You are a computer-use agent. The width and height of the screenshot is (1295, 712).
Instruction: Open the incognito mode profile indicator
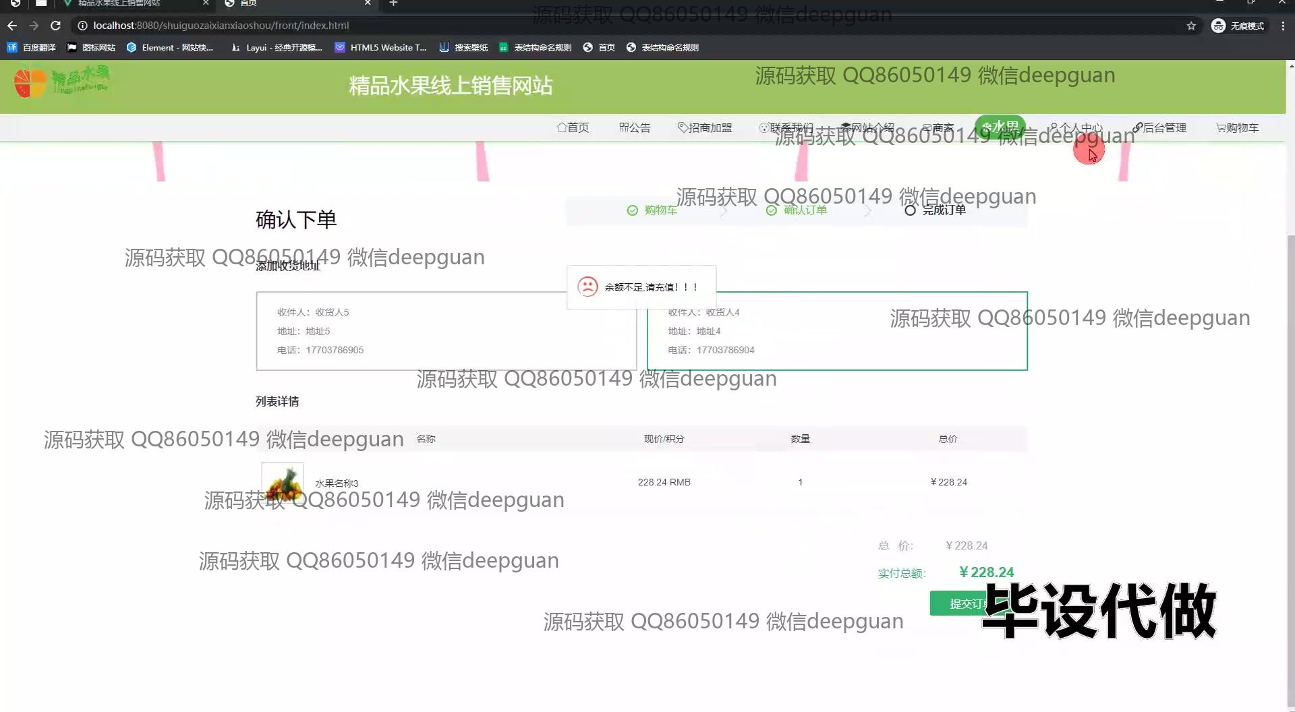click(1238, 26)
